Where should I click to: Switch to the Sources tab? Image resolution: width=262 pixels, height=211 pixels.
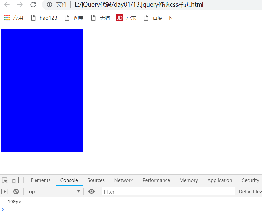coord(96,180)
